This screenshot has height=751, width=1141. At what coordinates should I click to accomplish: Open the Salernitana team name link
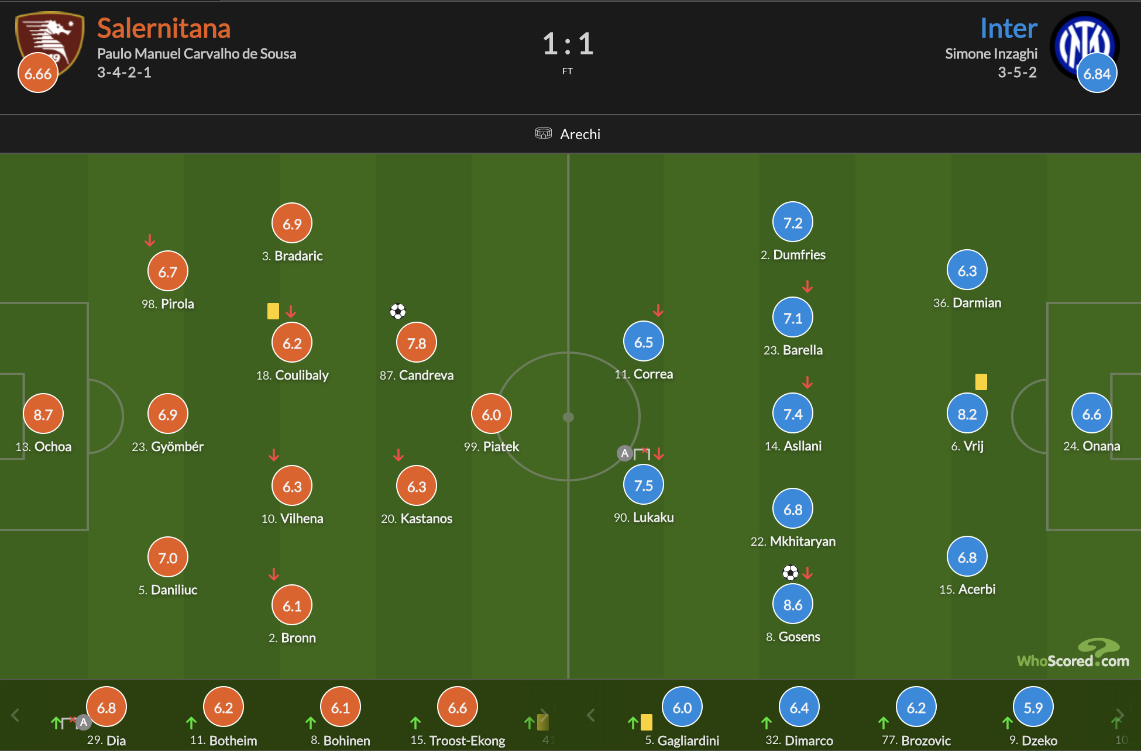coord(164,28)
